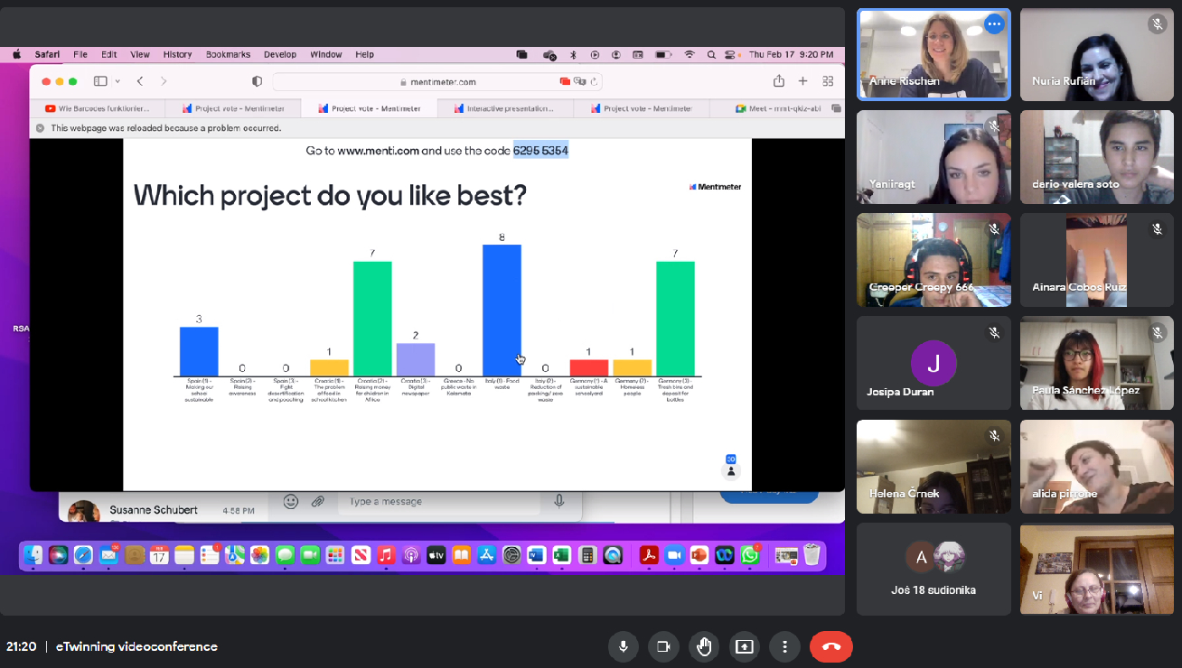This screenshot has width=1182, height=668.
Task: Open WhatsApp from the dock
Action: pos(750,555)
